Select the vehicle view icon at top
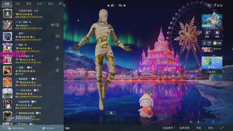Image resolution: width=233 pixels, height=131 pixels. (x=120, y=6)
